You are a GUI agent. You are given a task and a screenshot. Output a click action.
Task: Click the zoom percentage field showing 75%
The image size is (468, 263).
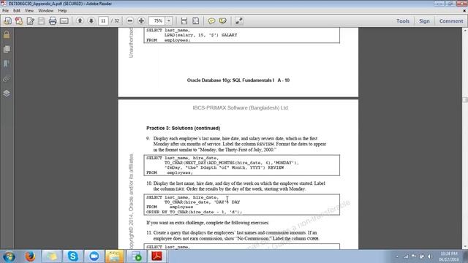(157, 21)
